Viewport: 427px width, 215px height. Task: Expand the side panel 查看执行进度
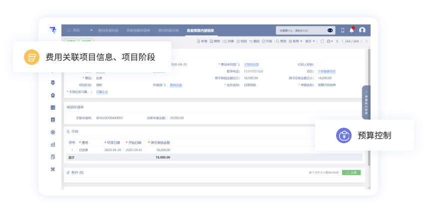pos(366,102)
